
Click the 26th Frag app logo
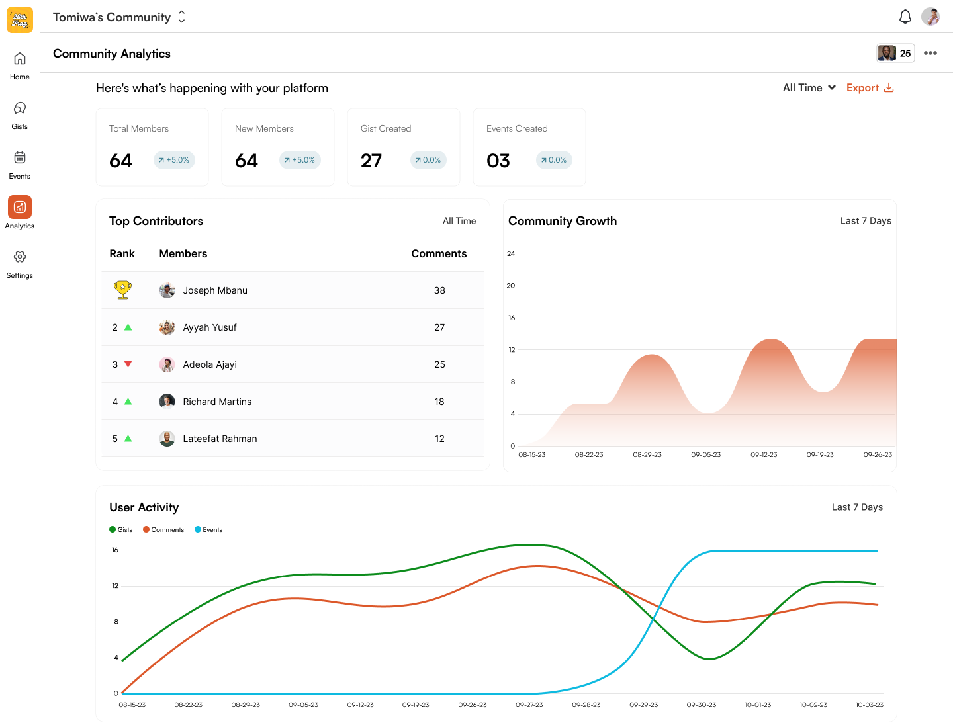(19, 19)
